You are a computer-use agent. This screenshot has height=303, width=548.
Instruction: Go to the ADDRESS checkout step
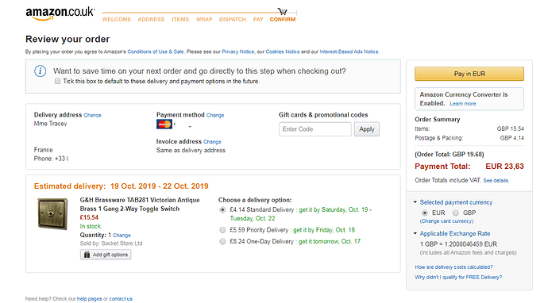coord(151,20)
